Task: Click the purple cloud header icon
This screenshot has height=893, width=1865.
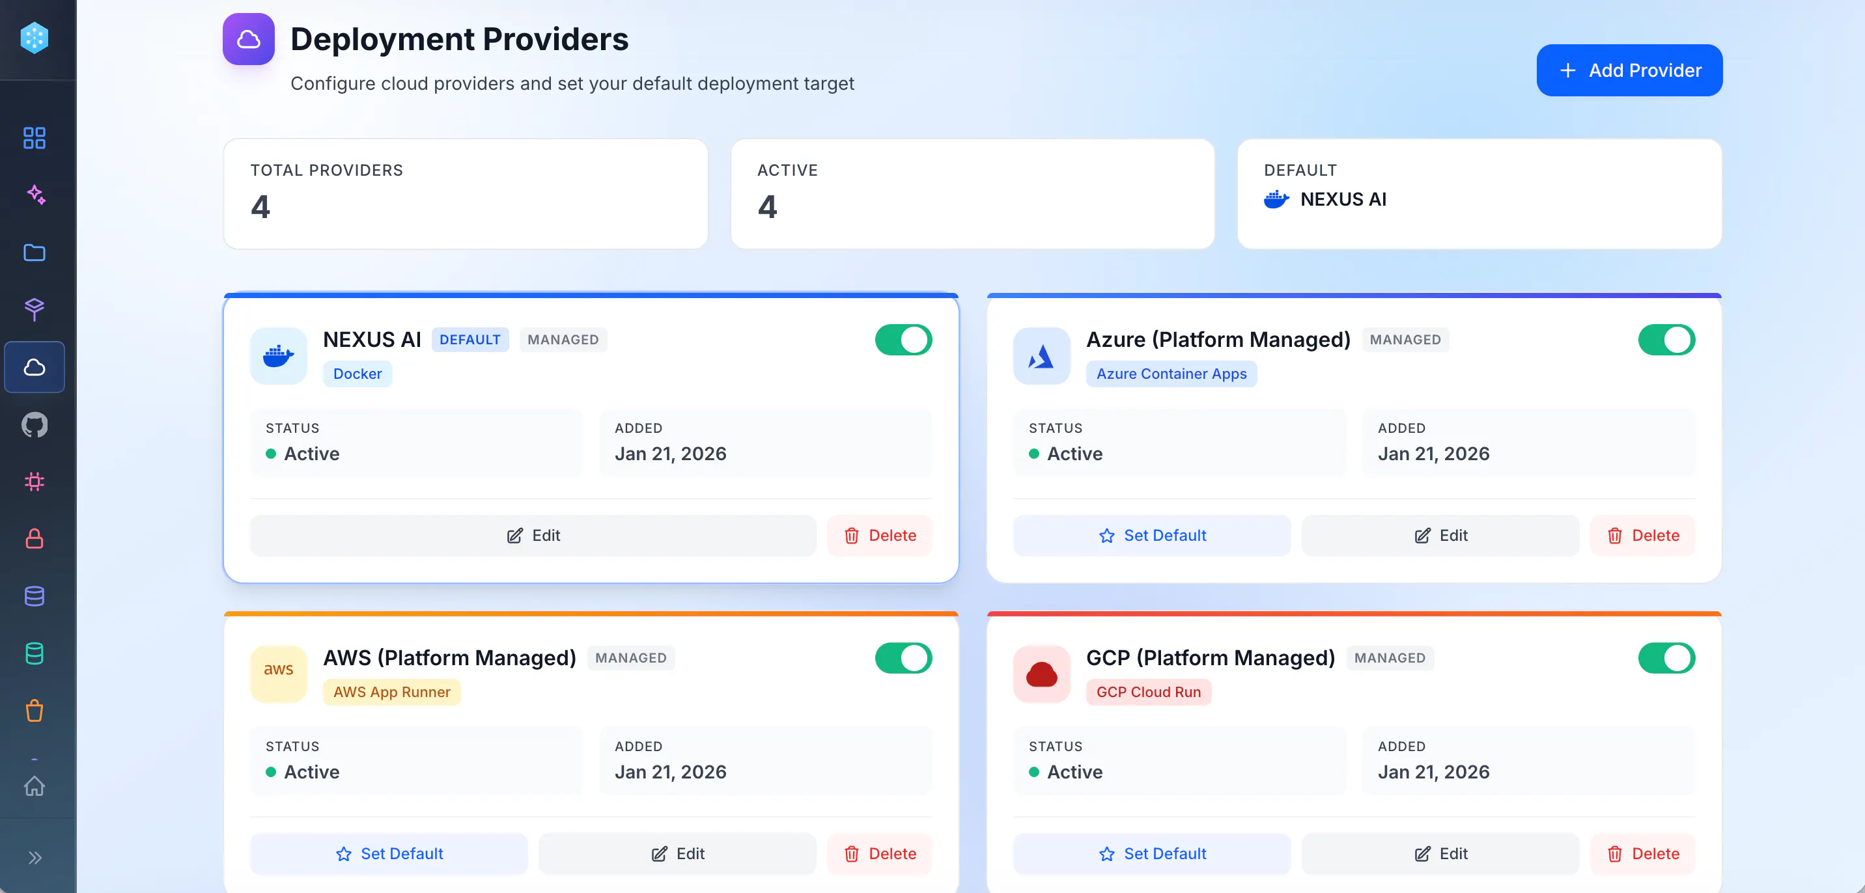Action: [248, 39]
